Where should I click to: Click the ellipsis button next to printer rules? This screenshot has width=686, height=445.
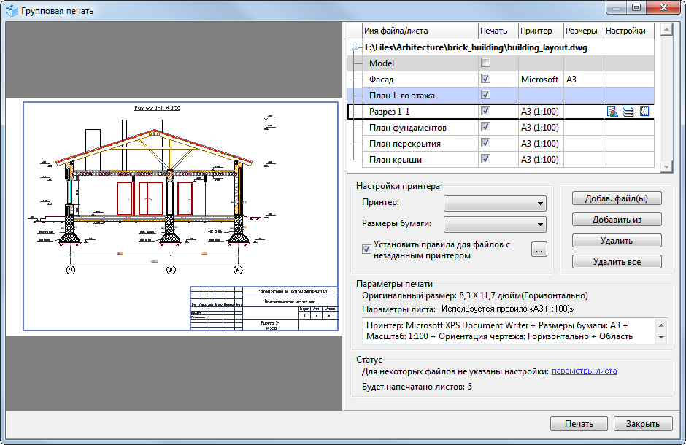click(x=539, y=250)
